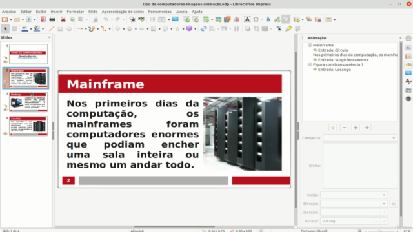Select the Line drawing tool

tap(52, 28)
